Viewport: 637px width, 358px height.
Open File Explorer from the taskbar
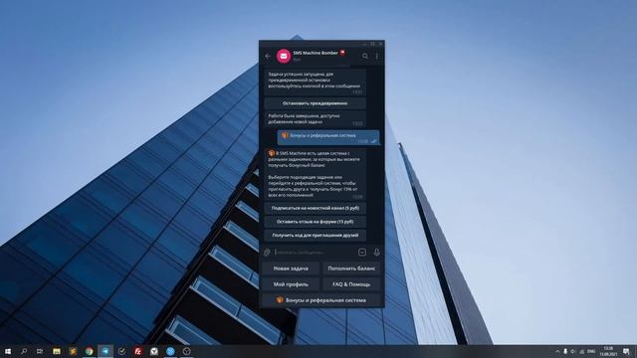click(x=57, y=351)
